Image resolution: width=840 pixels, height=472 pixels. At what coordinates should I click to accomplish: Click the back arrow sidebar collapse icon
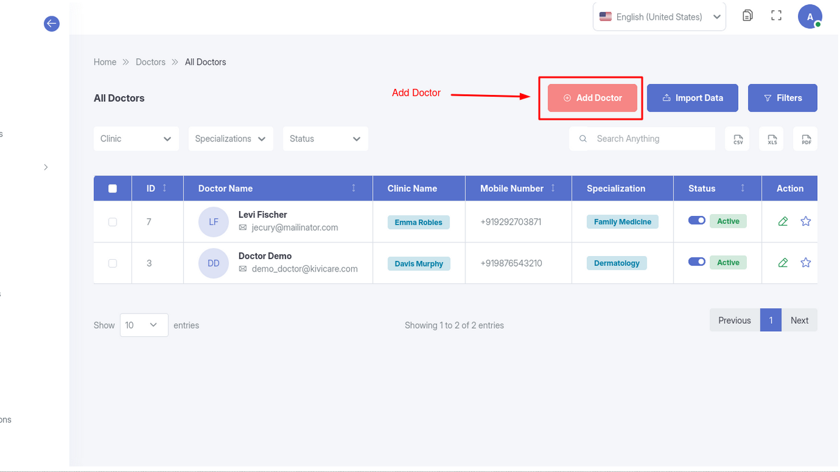click(x=52, y=24)
